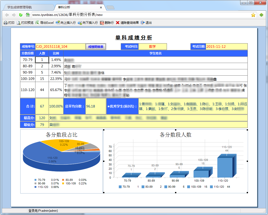This screenshot has height=215, width=268.
Task: Go back with the browser back arrow
Action: (x=7, y=15)
